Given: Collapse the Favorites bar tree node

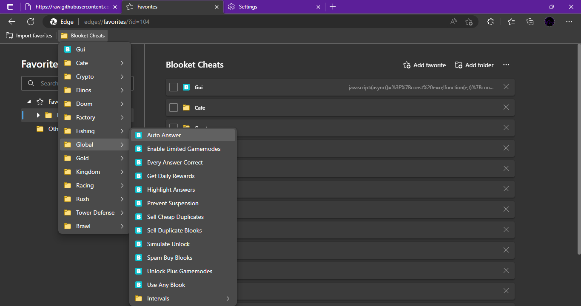Looking at the screenshot, I should [29, 102].
